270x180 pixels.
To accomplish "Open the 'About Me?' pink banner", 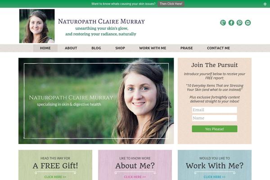I will [x=135, y=165].
